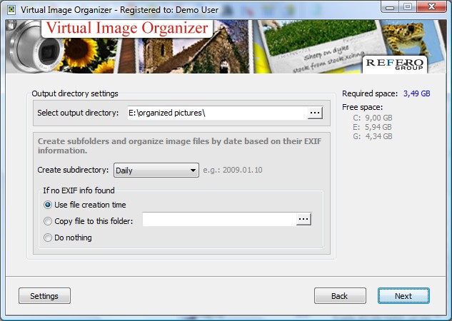Click the example date text 2009.01.10
Screen dimensions: 452x321
[x=243, y=170]
